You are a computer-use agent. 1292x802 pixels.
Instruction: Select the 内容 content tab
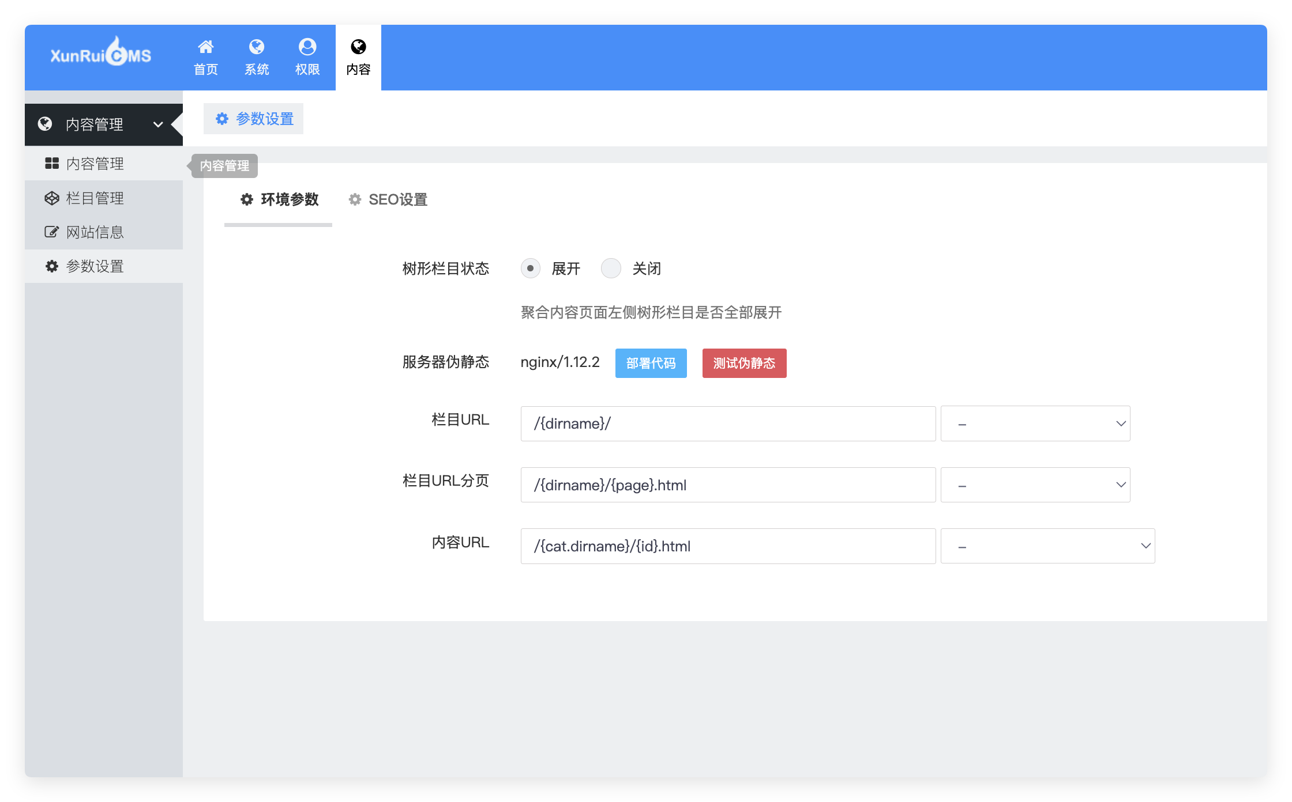click(358, 58)
